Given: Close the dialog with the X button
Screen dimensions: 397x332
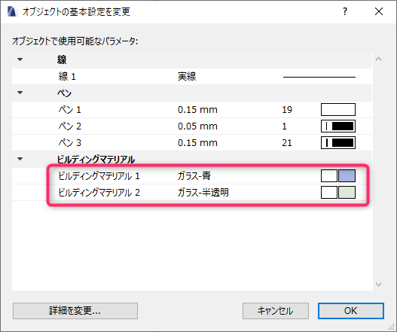Looking at the screenshot, I should tap(379, 11).
